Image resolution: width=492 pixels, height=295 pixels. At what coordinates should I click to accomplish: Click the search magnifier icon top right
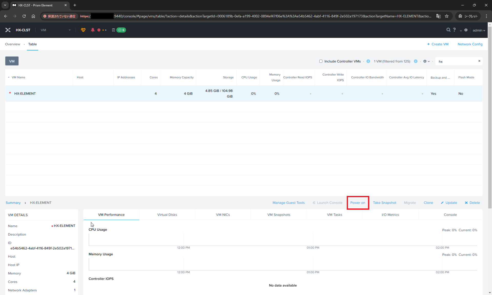tap(448, 30)
